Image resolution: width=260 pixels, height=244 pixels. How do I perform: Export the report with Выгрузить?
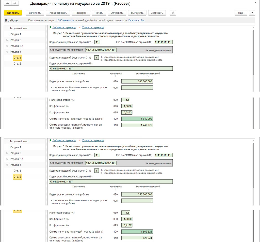click(x=137, y=13)
